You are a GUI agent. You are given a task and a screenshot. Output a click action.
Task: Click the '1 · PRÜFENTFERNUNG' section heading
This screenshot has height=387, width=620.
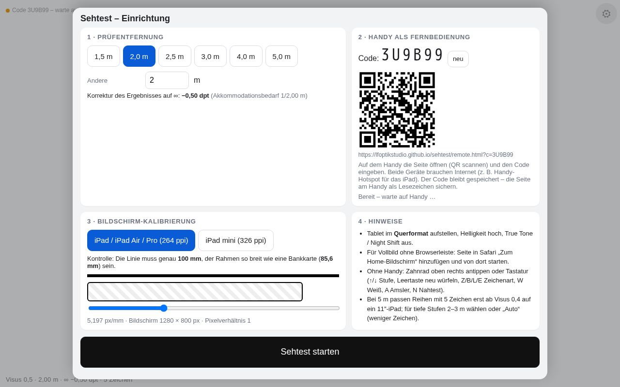(x=125, y=37)
